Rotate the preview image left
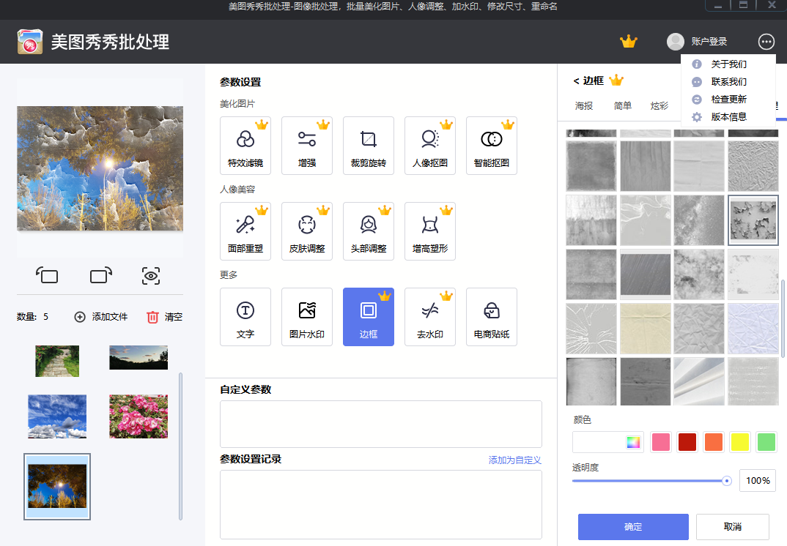Image resolution: width=787 pixels, height=546 pixels. tap(47, 276)
